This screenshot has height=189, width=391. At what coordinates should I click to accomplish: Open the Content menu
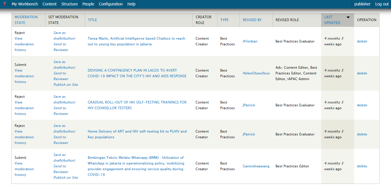50,4
